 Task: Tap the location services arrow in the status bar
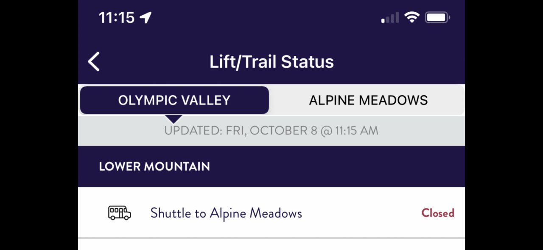[146, 17]
